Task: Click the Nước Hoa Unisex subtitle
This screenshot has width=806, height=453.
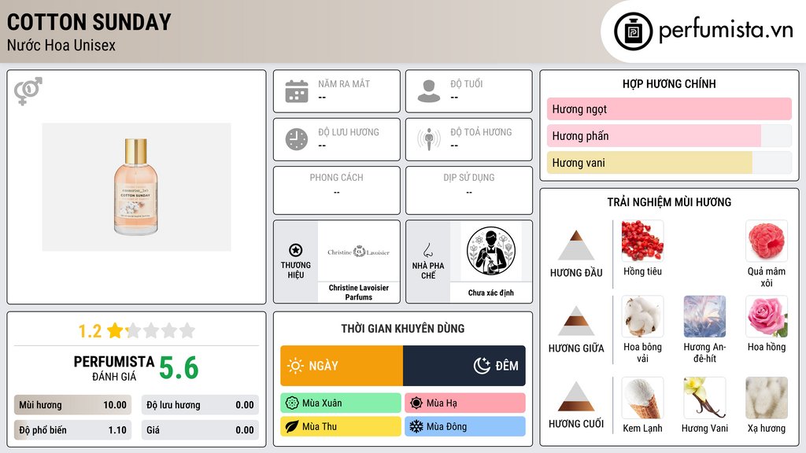Action: 61,45
